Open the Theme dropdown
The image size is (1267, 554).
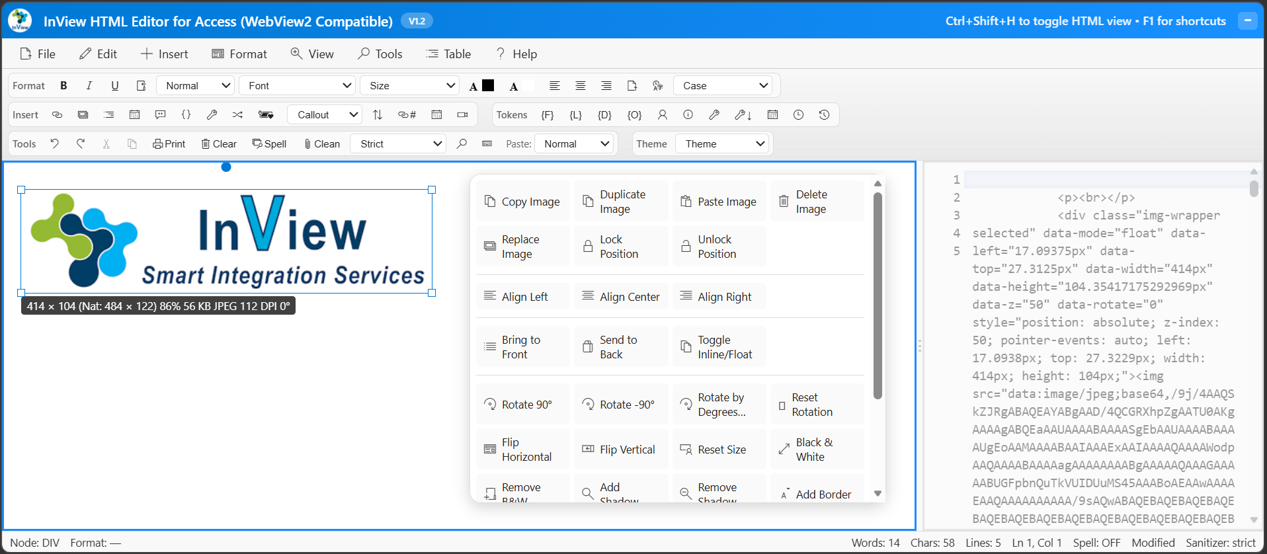coord(722,143)
